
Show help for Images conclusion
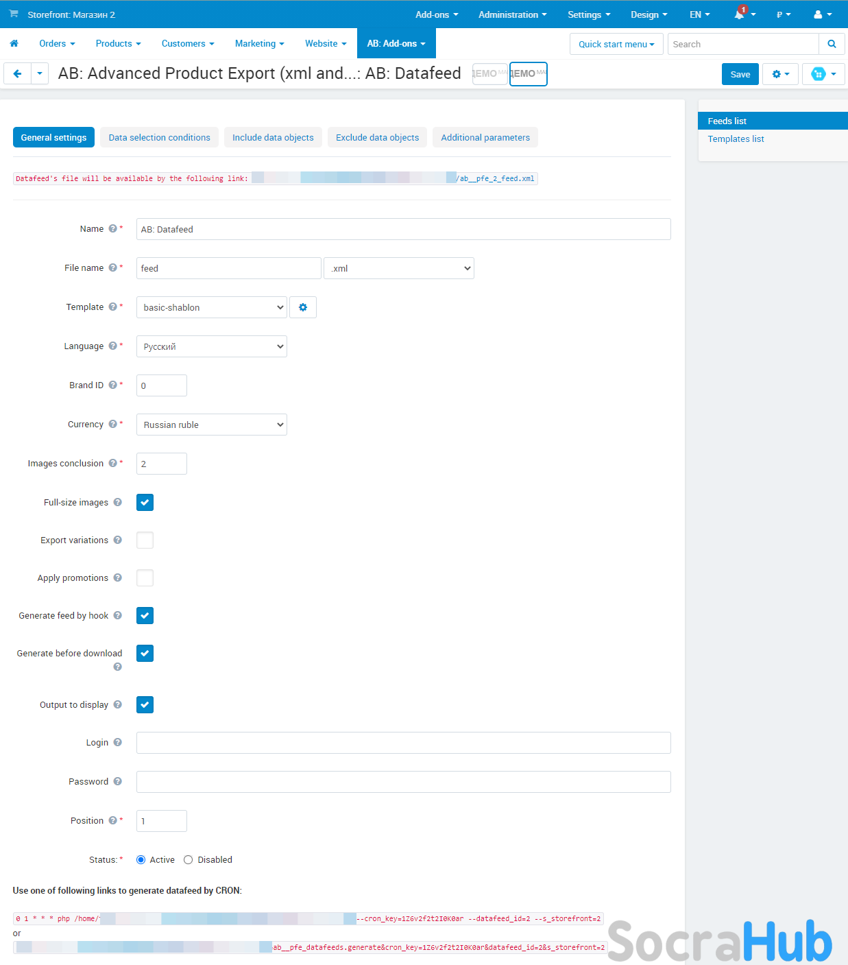tap(112, 464)
